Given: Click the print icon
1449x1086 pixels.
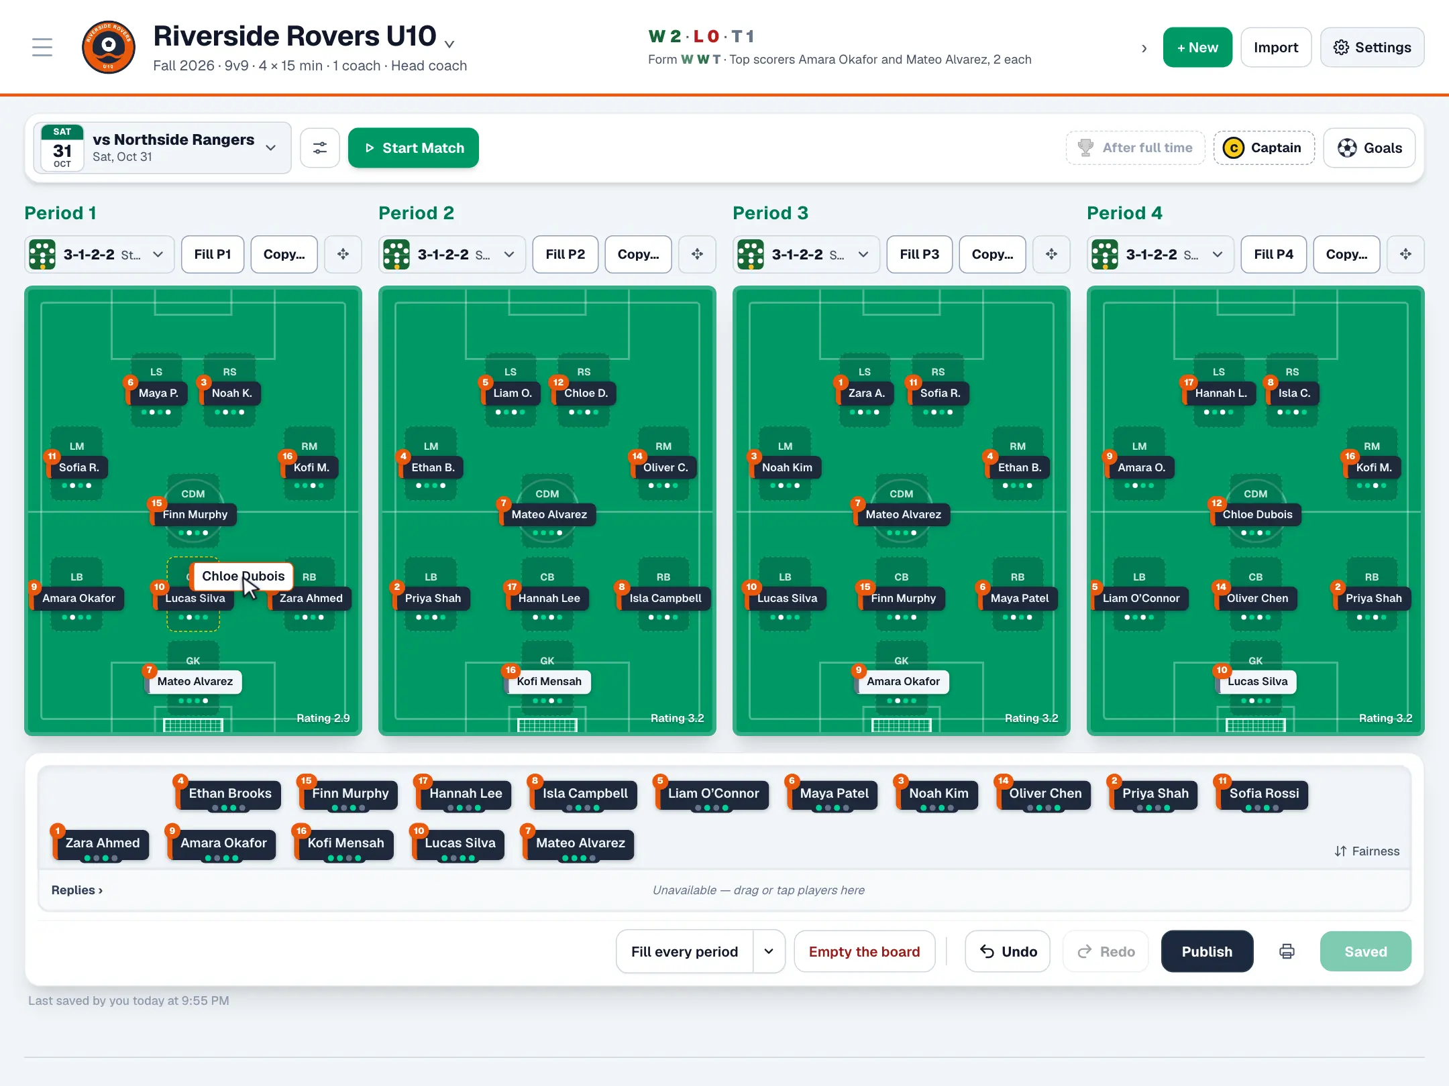Looking at the screenshot, I should tap(1287, 951).
